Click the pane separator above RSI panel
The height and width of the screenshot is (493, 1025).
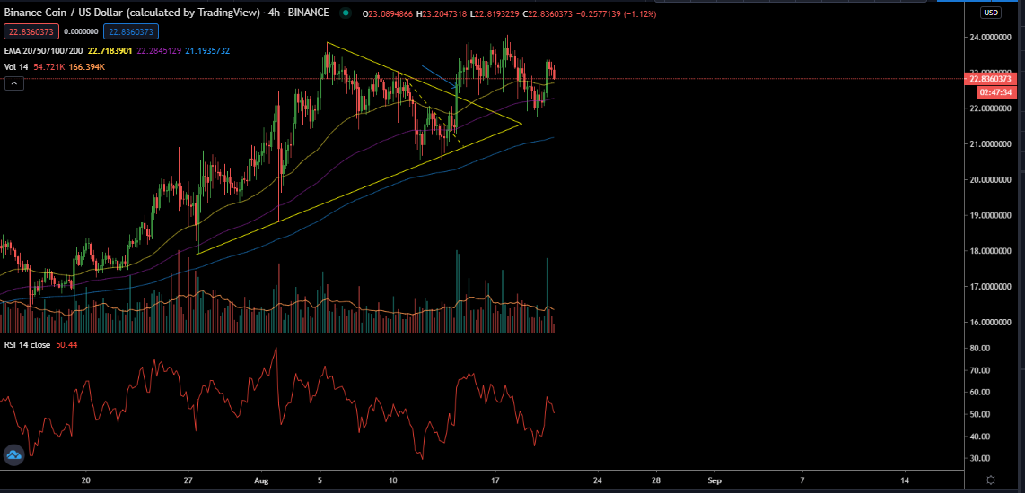pos(482,333)
